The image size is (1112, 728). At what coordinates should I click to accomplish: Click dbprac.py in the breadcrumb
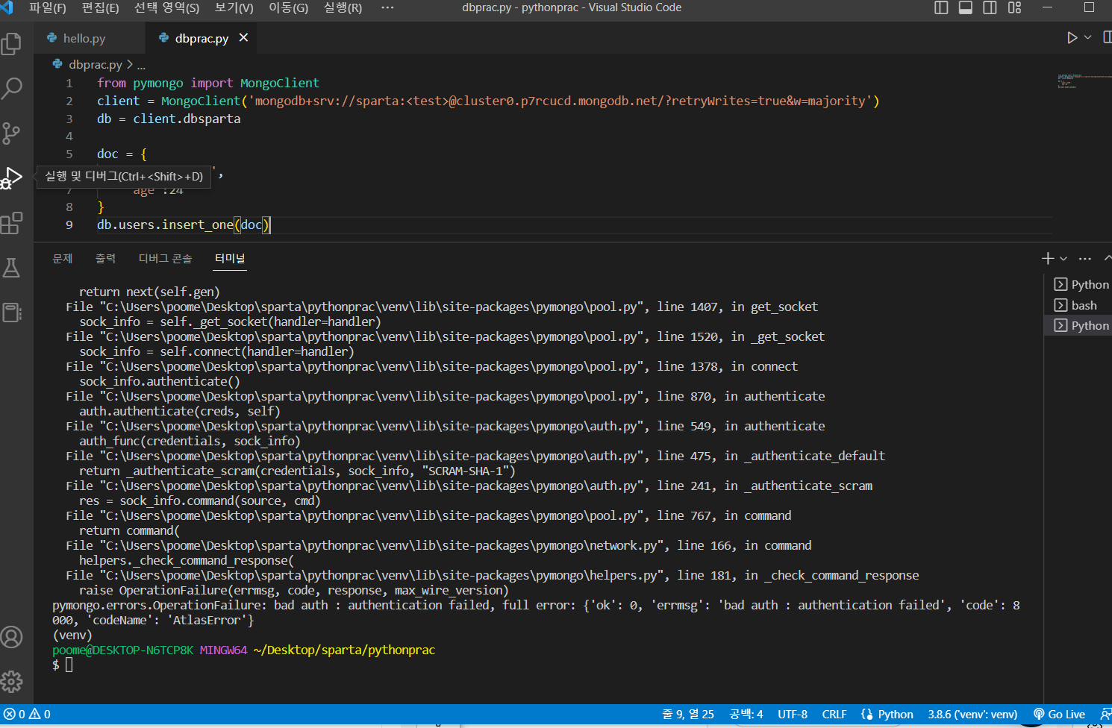(x=95, y=65)
